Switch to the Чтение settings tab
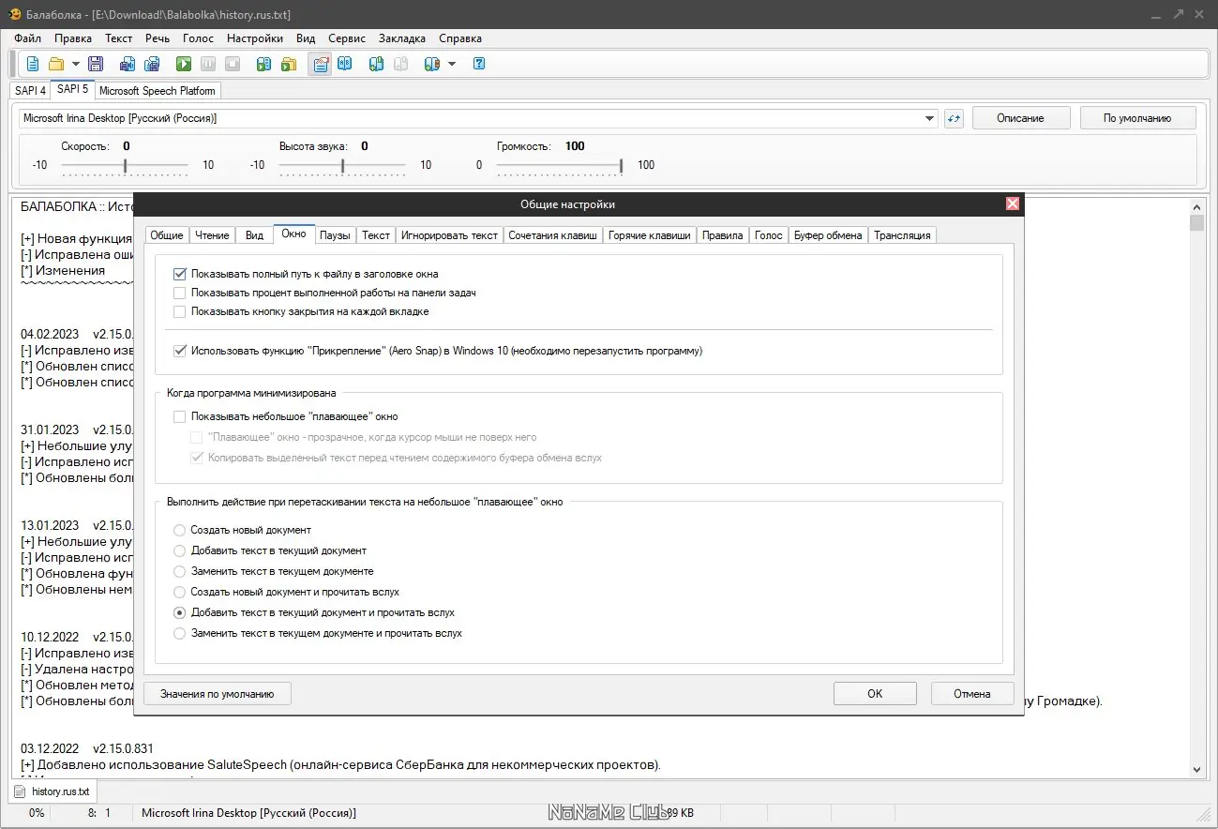The width and height of the screenshot is (1218, 829). pyautogui.click(x=212, y=235)
